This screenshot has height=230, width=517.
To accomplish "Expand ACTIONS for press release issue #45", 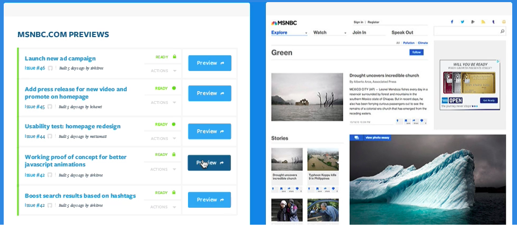I will tap(164, 103).
